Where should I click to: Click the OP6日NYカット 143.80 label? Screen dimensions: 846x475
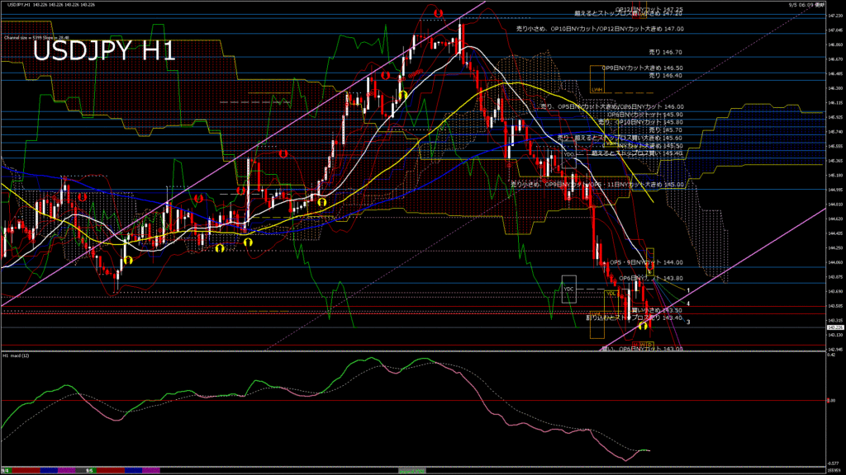(x=651, y=279)
